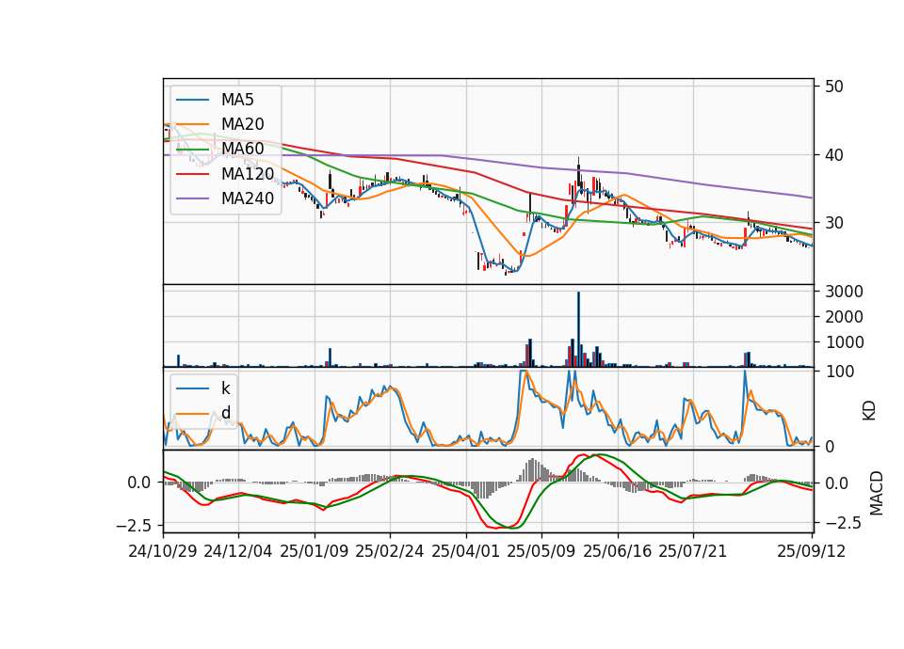Click the price axis value 40
The width and height of the screenshot is (904, 649).
click(833, 155)
